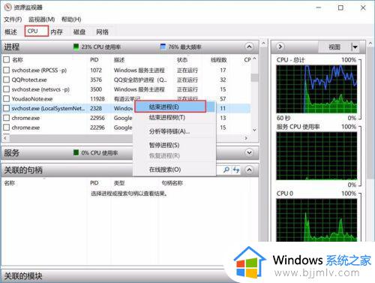The image size is (375, 283).
Task: Collapse the 进程 section
Action: (249, 47)
